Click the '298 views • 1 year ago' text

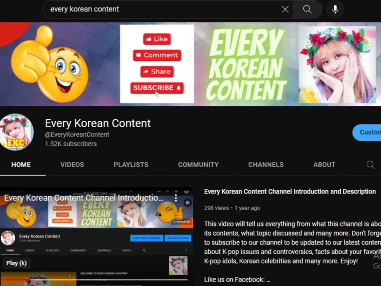232,208
